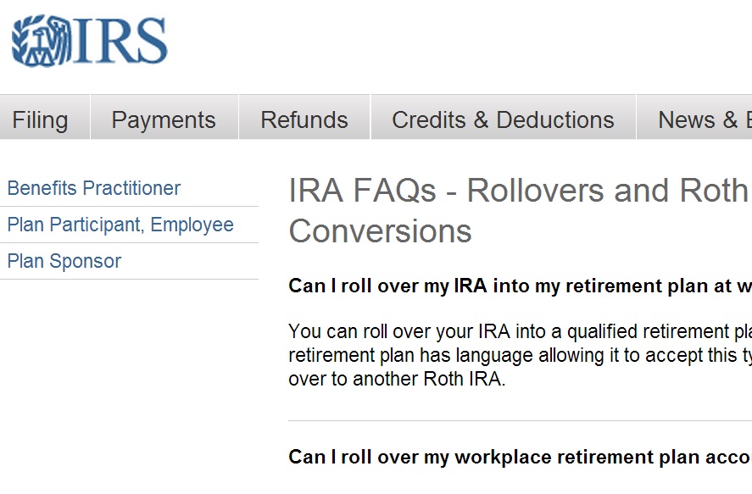Viewport: 752px width, 494px height.
Task: Open the Payments navigation tab
Action: [164, 118]
